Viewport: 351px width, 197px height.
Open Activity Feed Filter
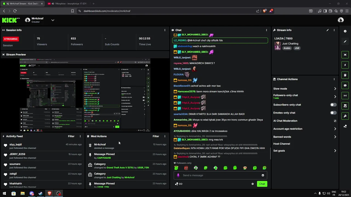click(71, 136)
